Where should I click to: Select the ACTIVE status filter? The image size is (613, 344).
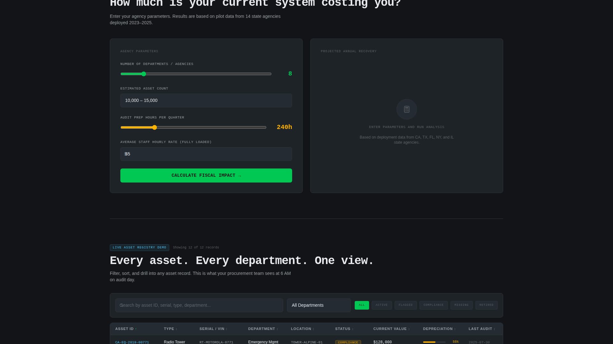tap(382, 305)
